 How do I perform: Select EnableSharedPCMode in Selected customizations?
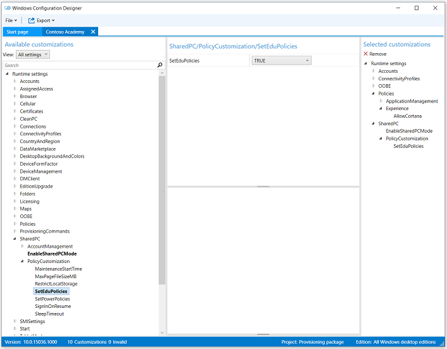(409, 131)
